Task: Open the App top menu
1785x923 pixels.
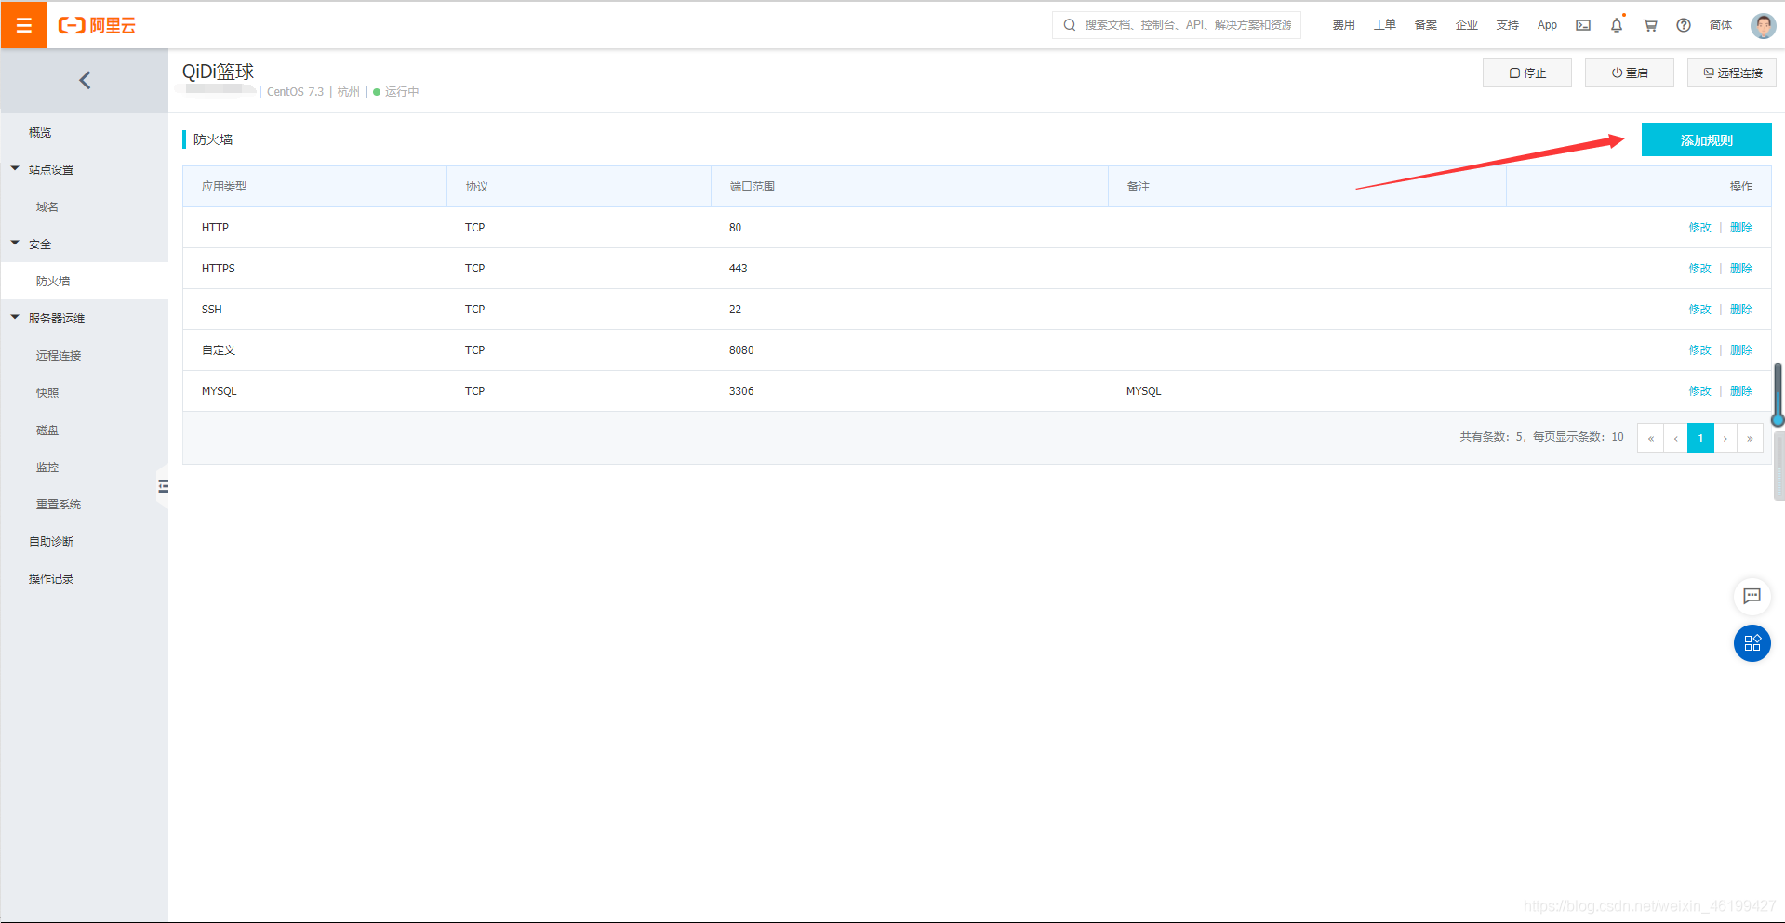Action: pos(1547,25)
